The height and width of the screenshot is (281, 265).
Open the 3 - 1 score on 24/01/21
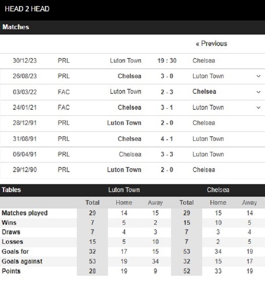167,107
